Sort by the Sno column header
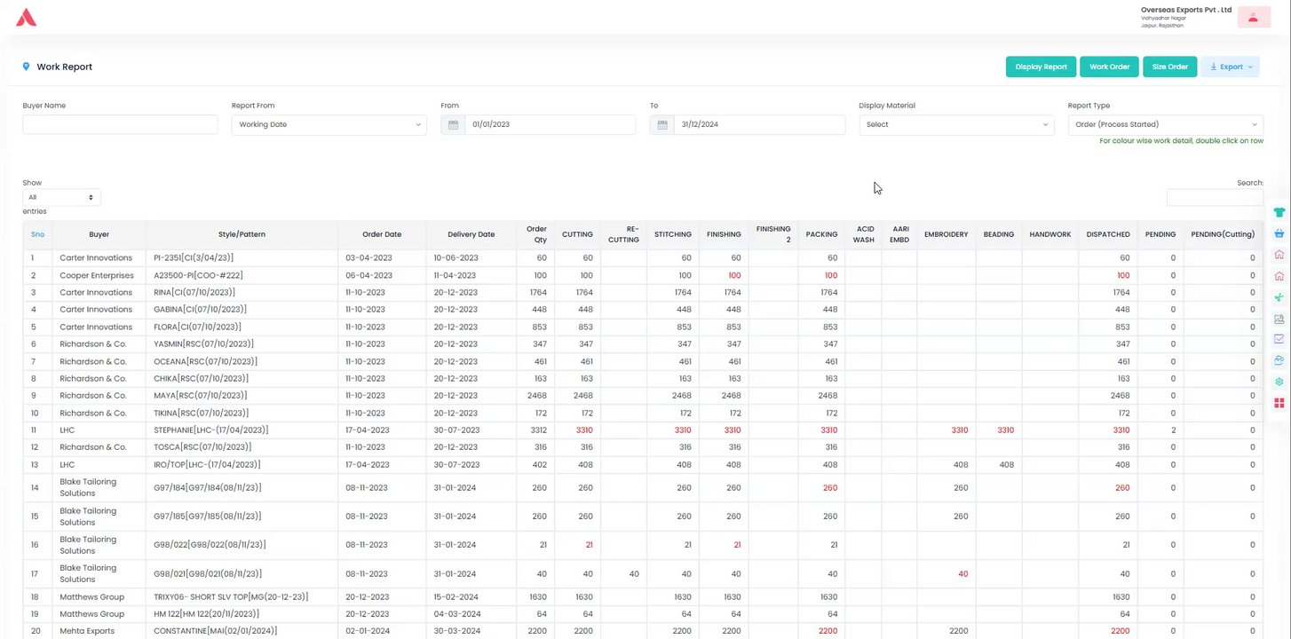This screenshot has width=1291, height=639. [x=37, y=234]
